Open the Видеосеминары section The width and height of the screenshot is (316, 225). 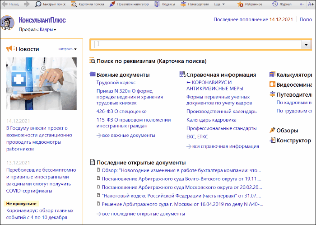[x=294, y=85]
